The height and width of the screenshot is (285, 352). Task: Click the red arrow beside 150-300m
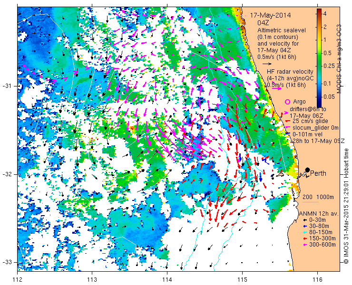point(304,238)
